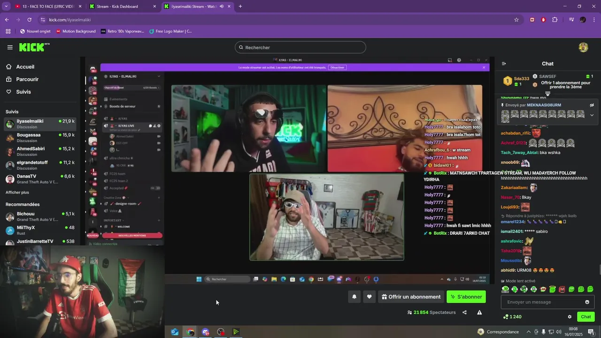Insert the last green emote in the quick row
Viewport: 601px width, 338px height.
[x=590, y=289]
